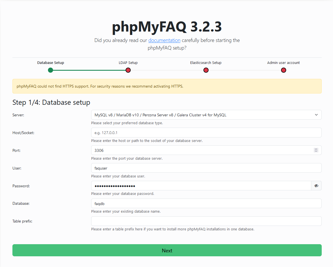Click the User field containing faquser

[206, 168]
